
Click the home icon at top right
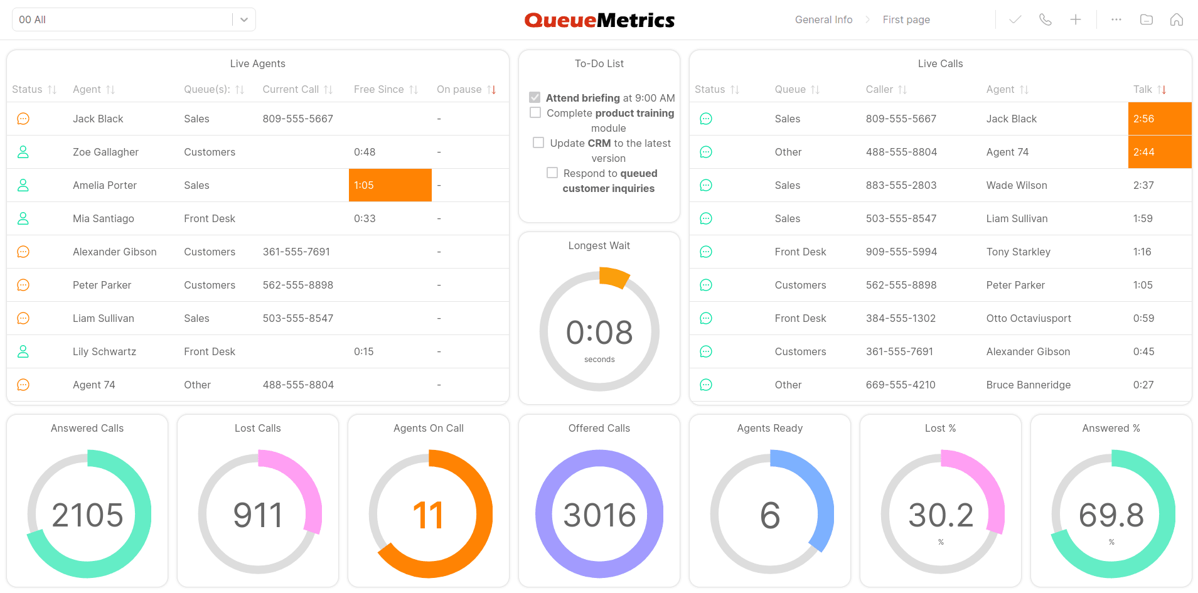point(1177,19)
